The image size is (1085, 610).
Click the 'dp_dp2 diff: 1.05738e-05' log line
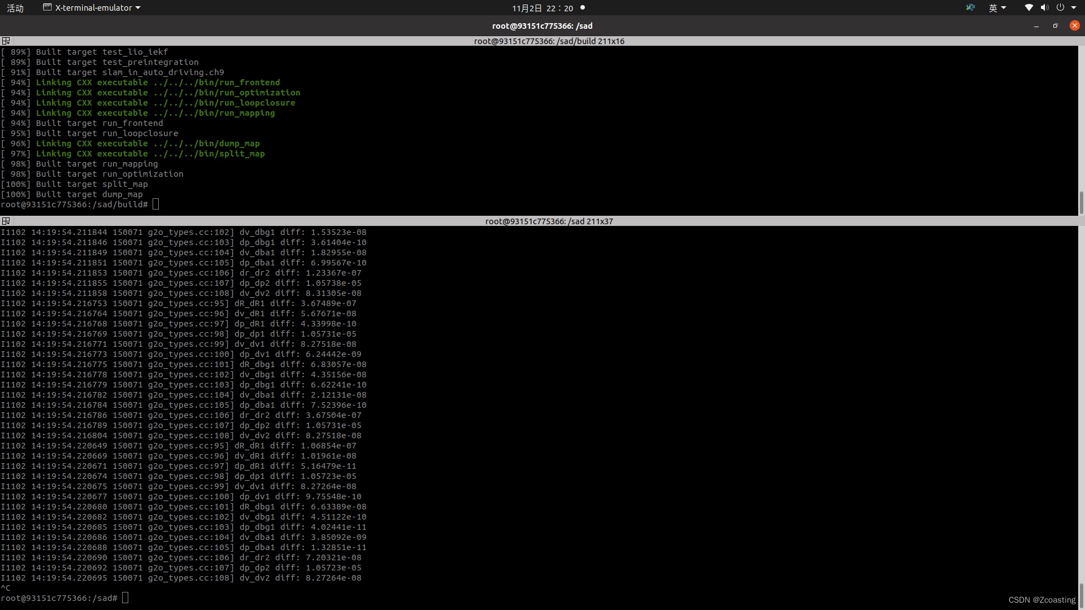(181, 283)
